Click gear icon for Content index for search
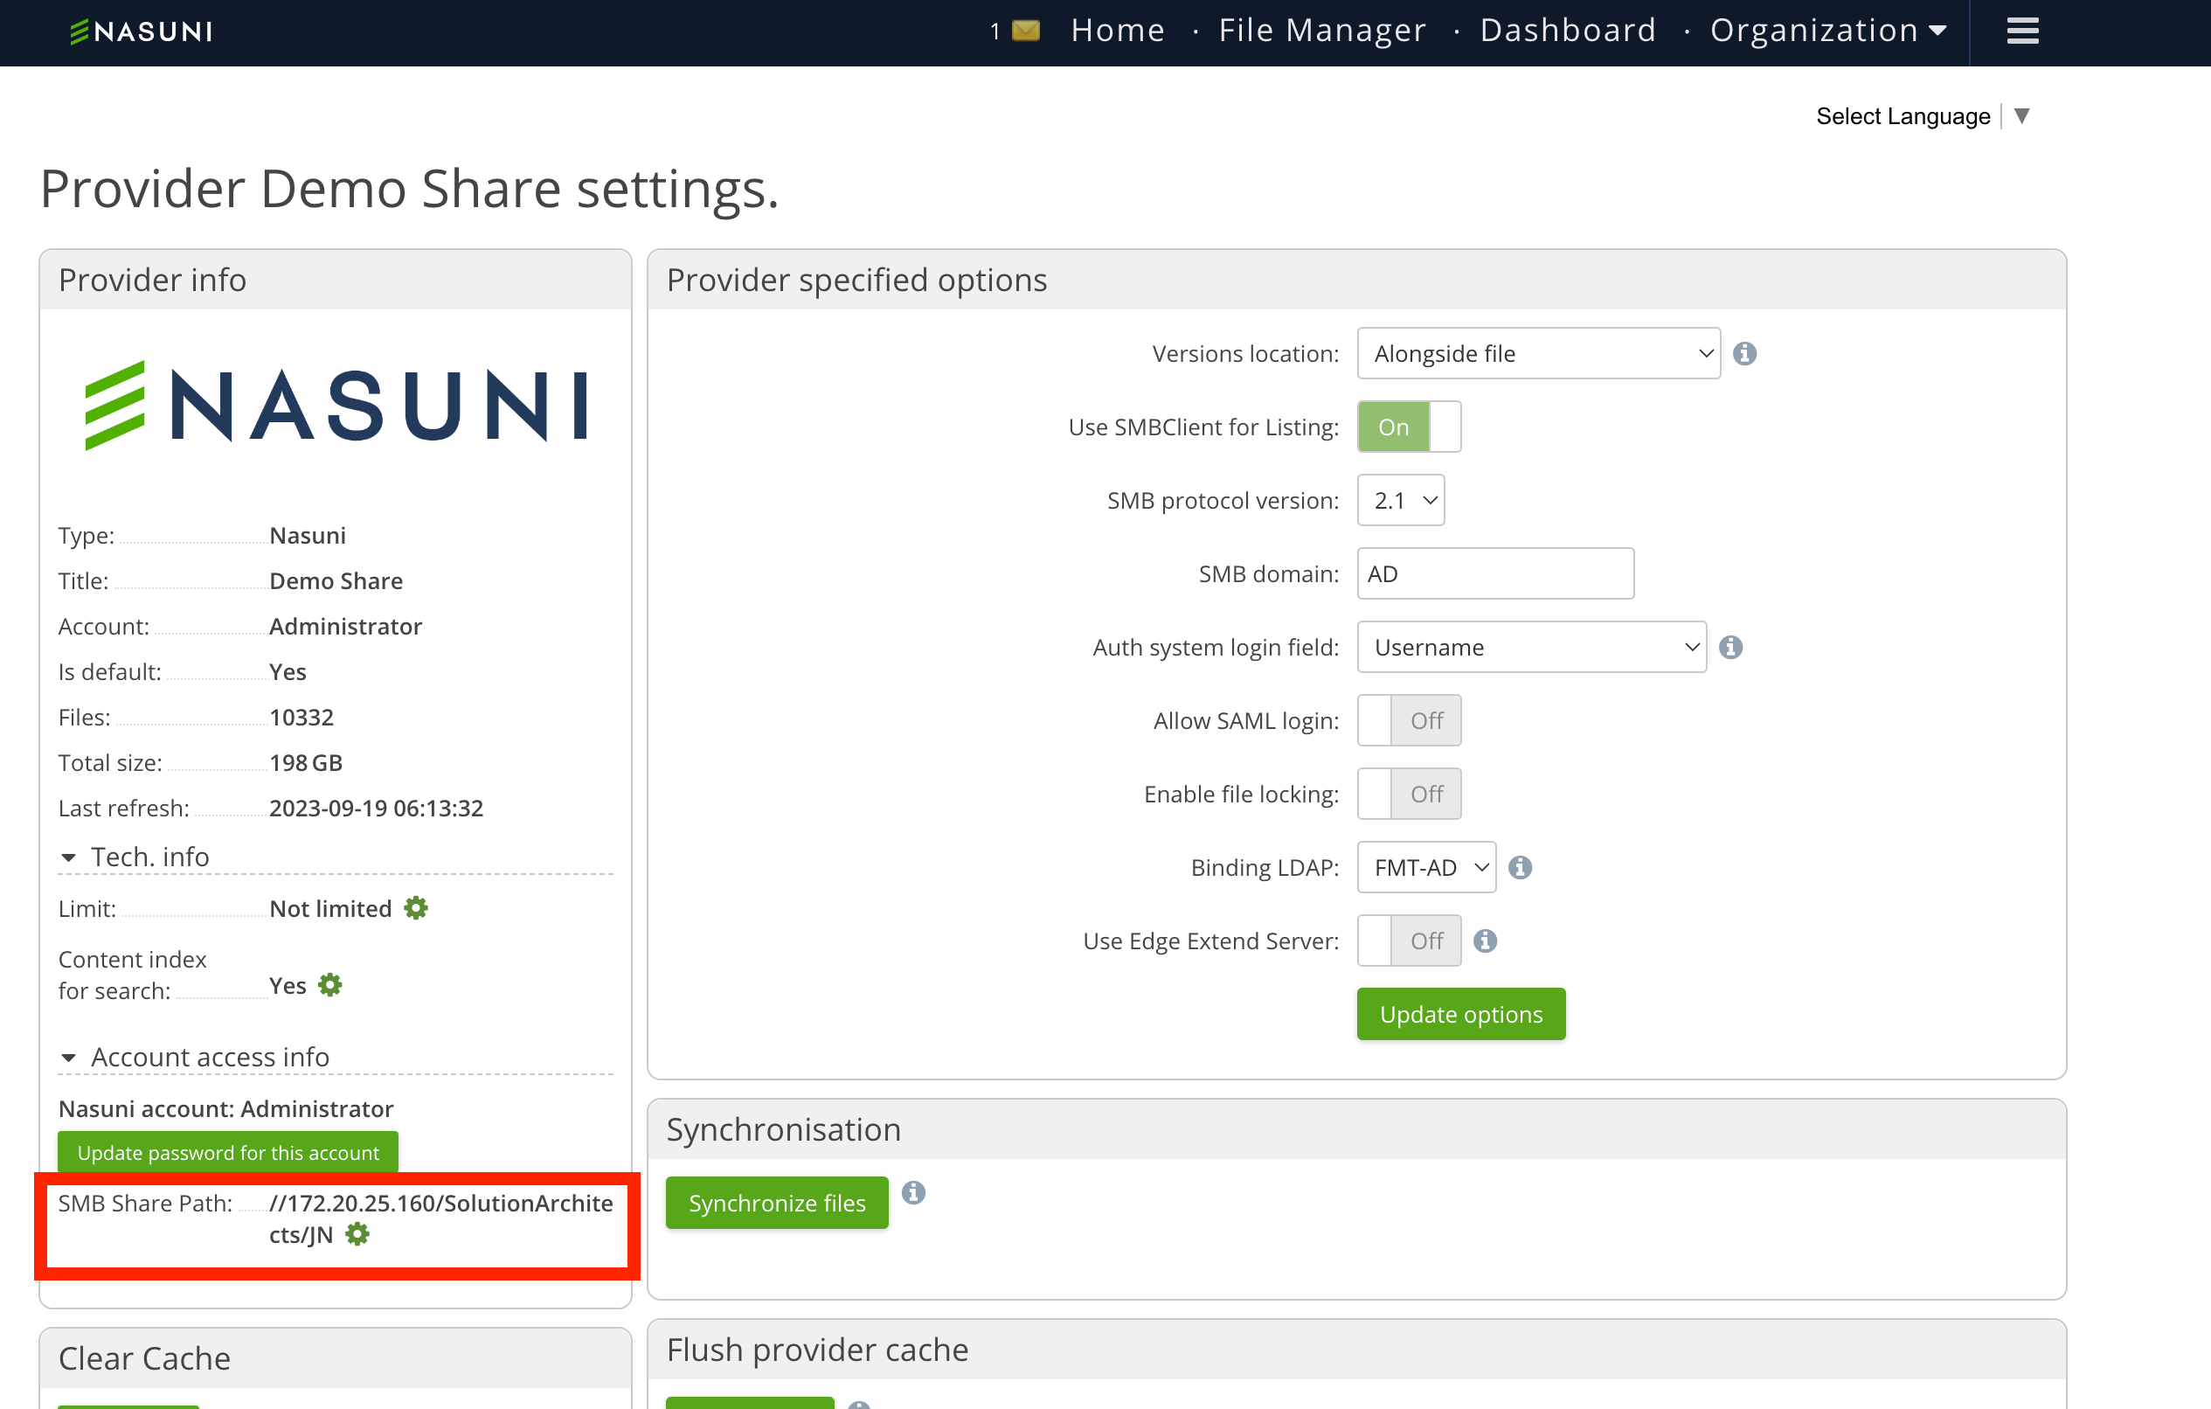2211x1409 pixels. [x=330, y=985]
